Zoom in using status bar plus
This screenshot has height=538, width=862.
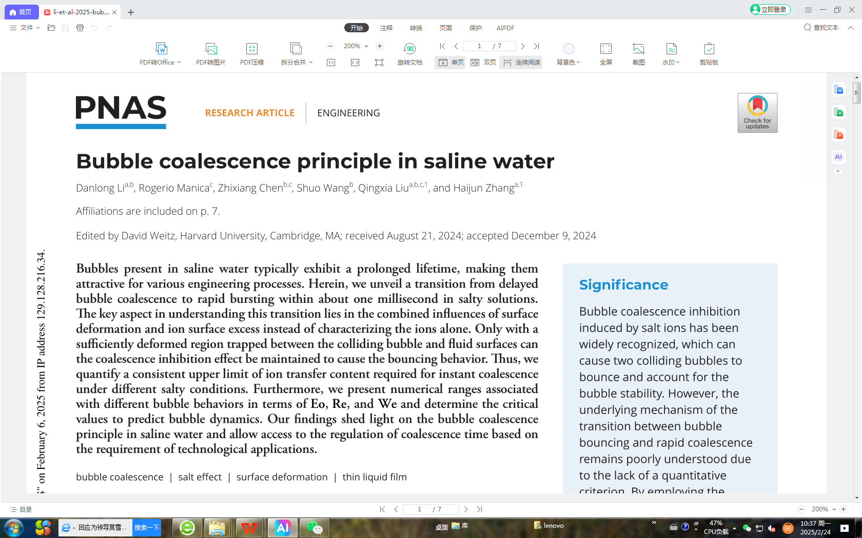coord(844,509)
